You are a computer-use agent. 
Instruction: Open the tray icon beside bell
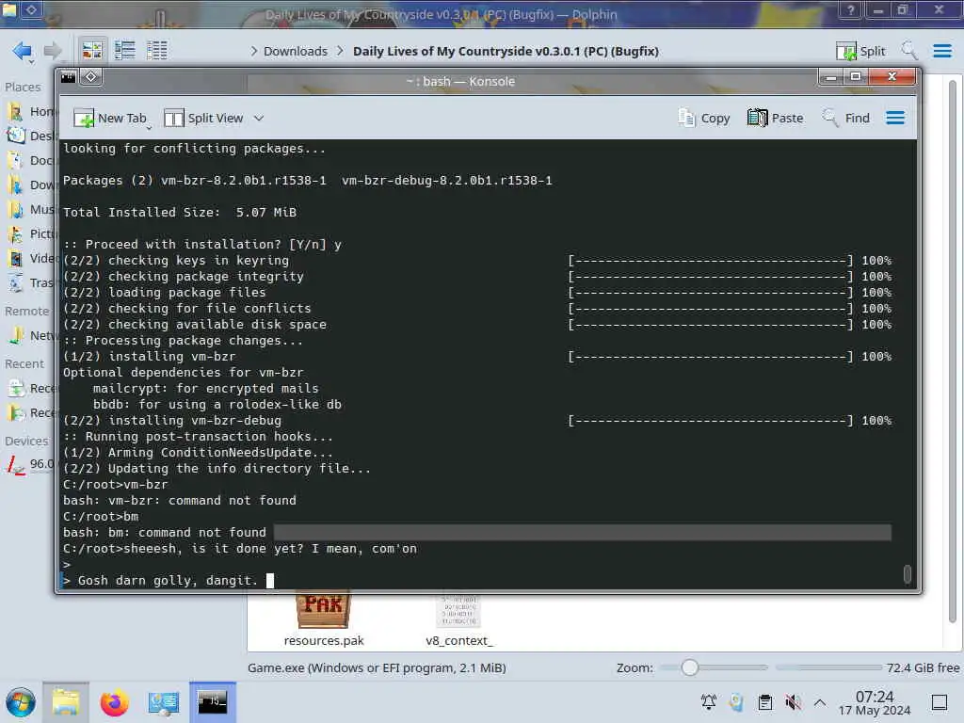736,702
